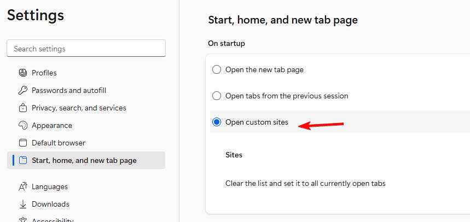470x222 pixels.
Task: Open the Downloads settings section
Action: [x=50, y=204]
